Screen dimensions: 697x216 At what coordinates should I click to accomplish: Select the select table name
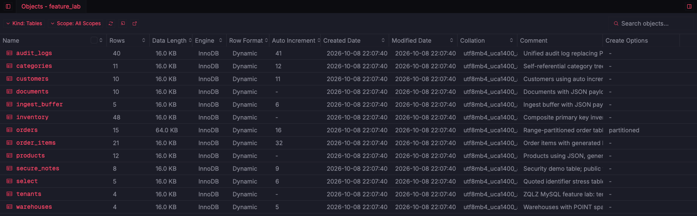(27, 181)
